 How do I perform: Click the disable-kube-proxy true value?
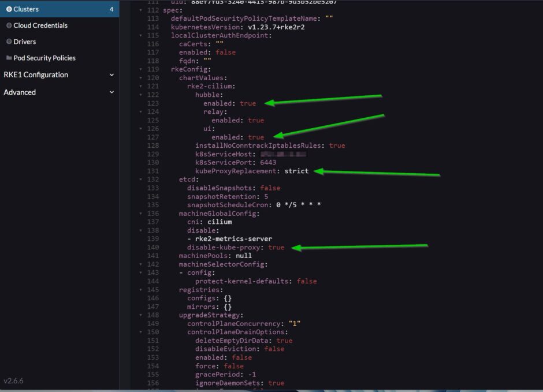276,247
